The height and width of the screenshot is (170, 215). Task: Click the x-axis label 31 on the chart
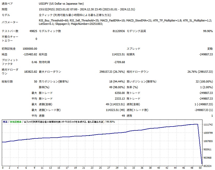pos(125,168)
